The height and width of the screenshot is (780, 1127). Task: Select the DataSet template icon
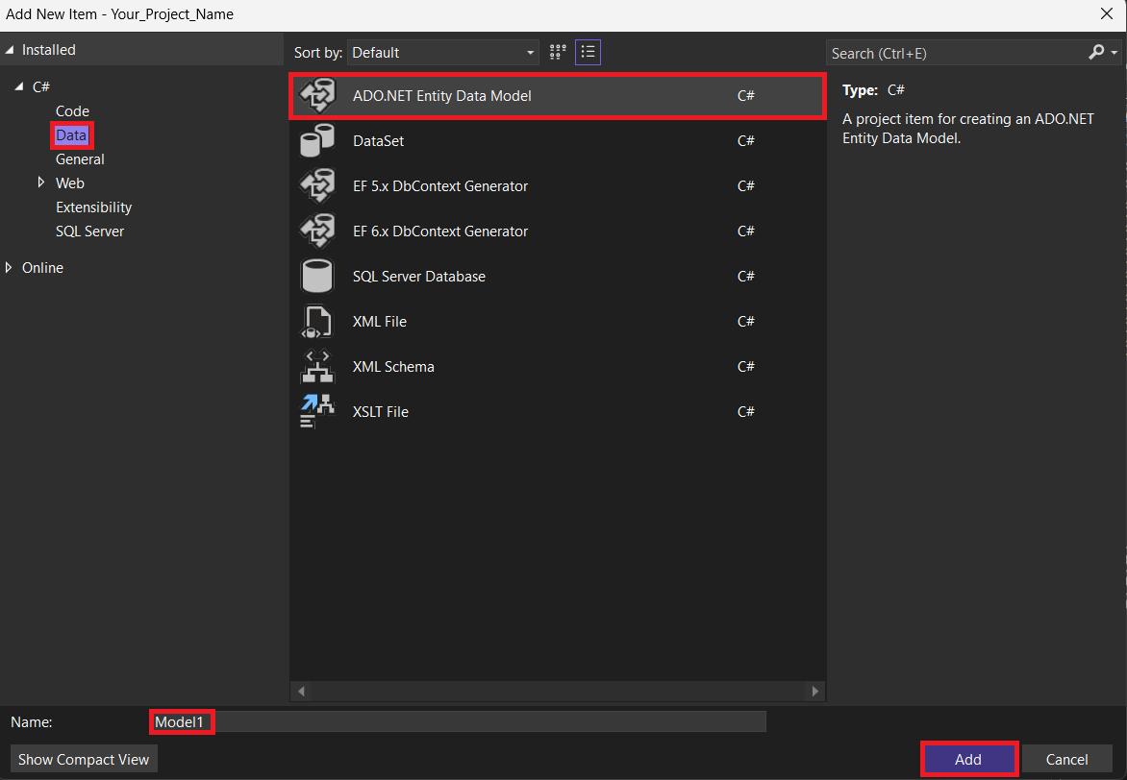point(317,141)
